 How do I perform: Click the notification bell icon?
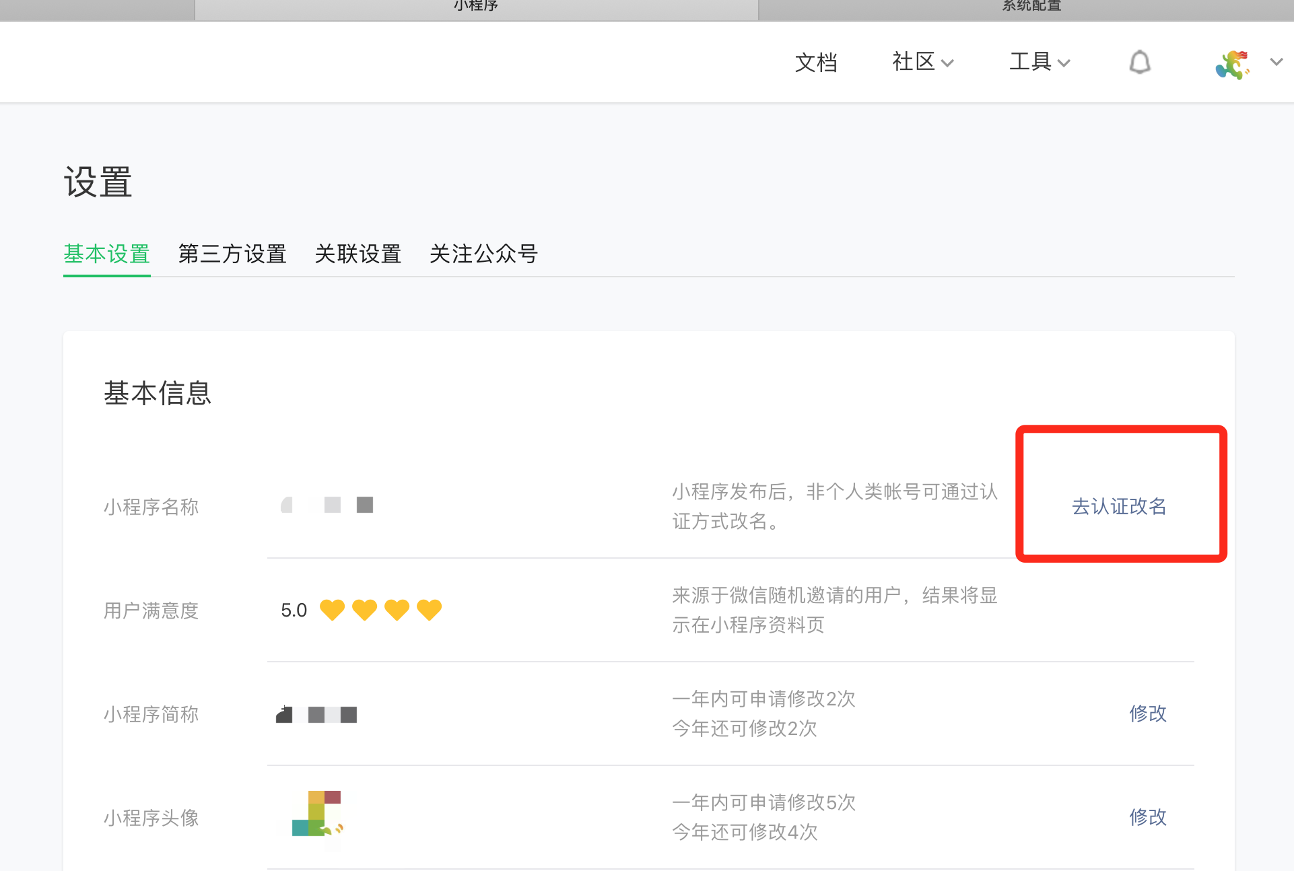[x=1139, y=63]
